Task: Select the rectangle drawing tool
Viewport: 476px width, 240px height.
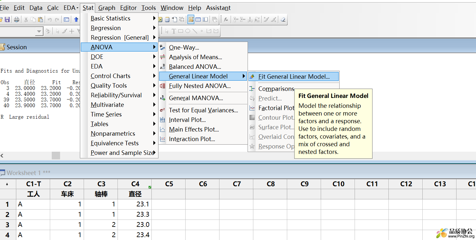Action: (x=180, y=31)
